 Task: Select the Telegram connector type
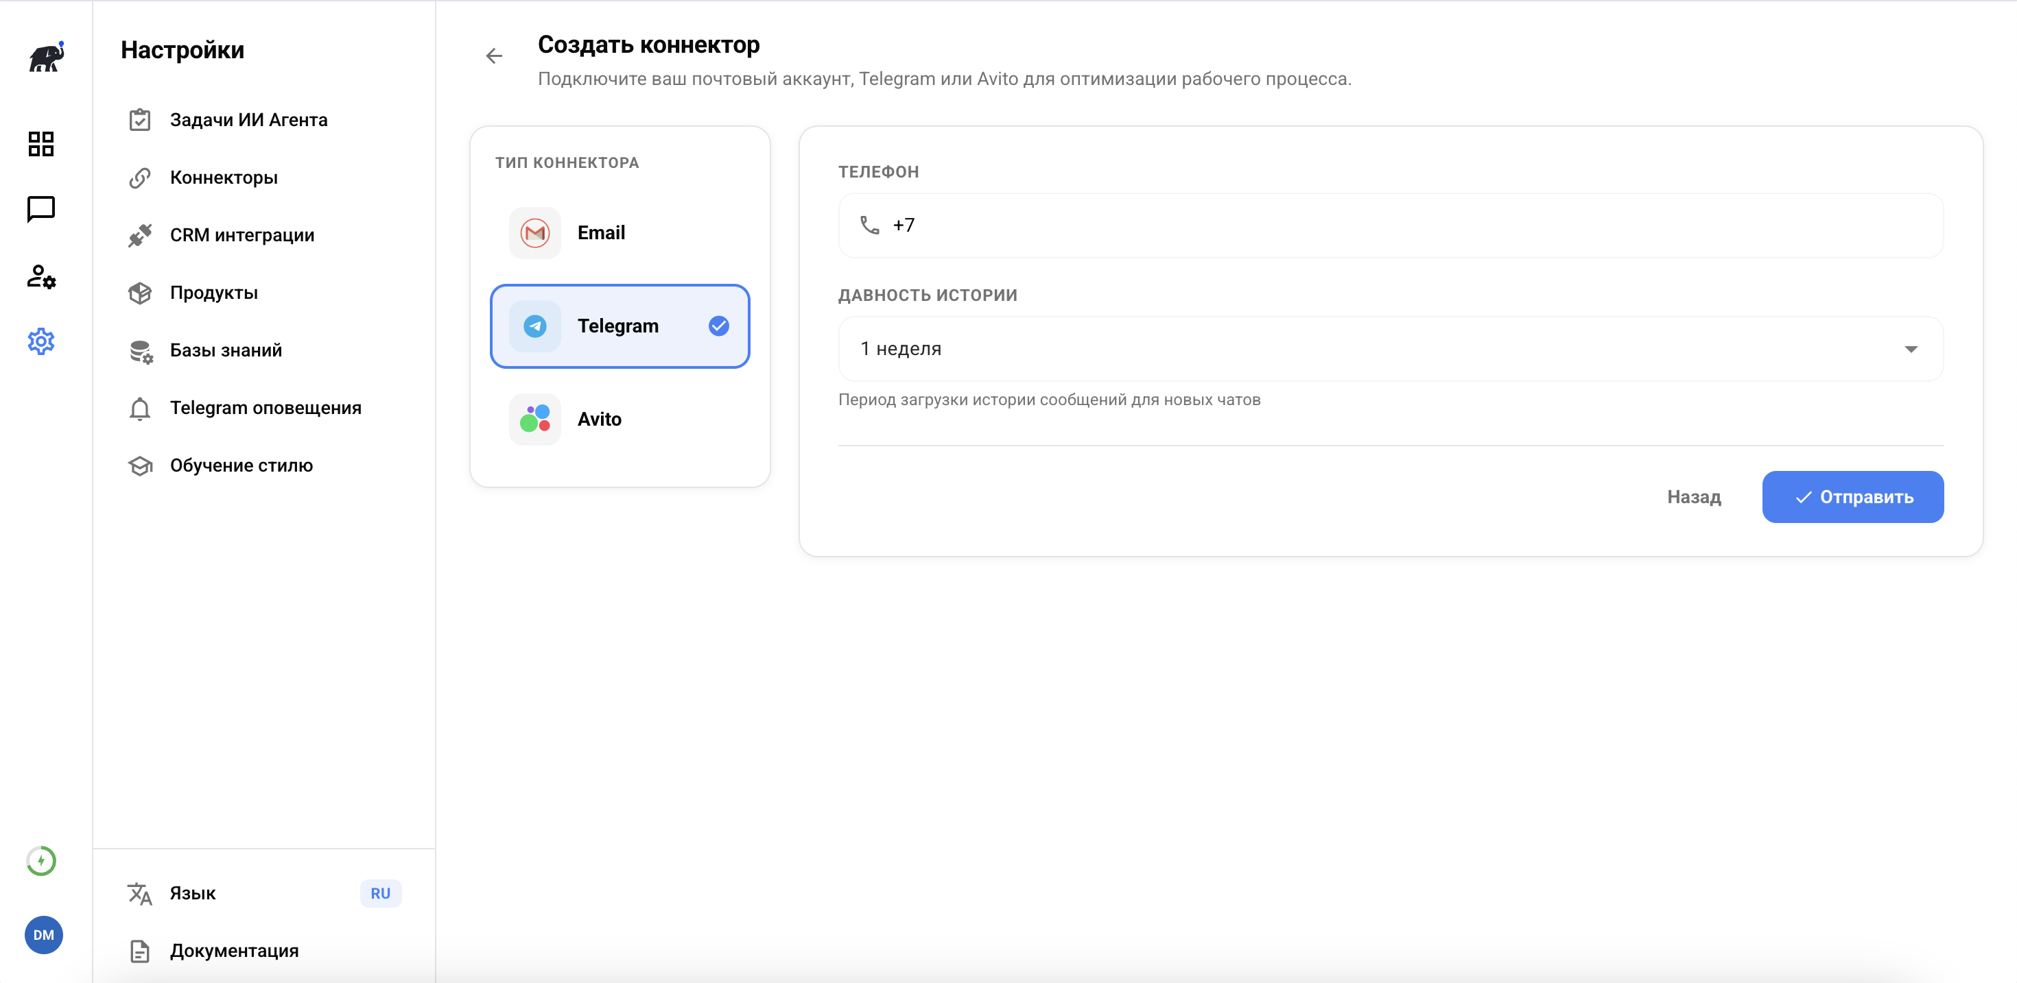(x=620, y=326)
